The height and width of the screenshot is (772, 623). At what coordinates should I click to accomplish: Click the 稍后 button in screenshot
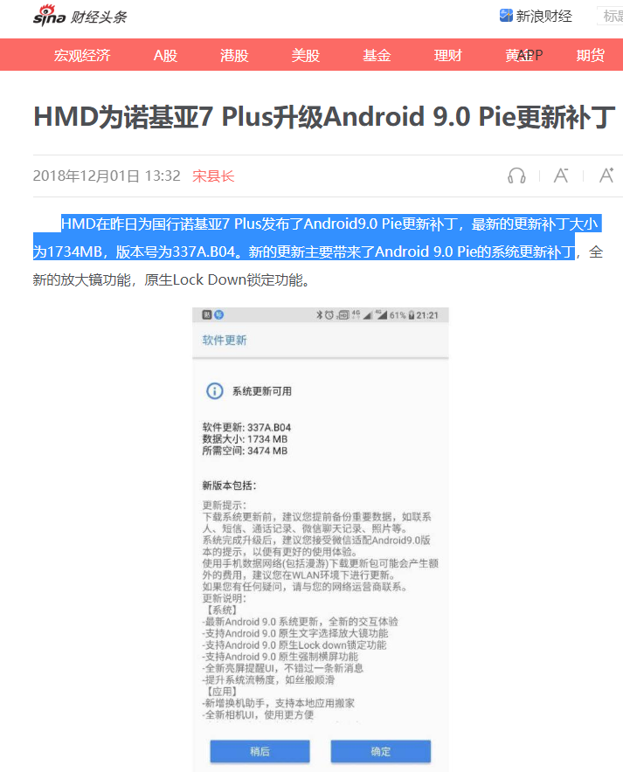(260, 751)
